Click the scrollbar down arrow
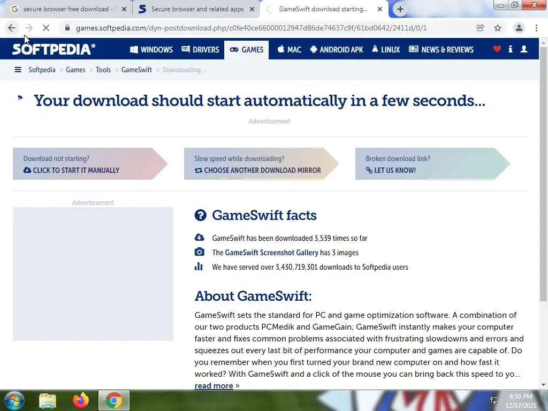 544,385
